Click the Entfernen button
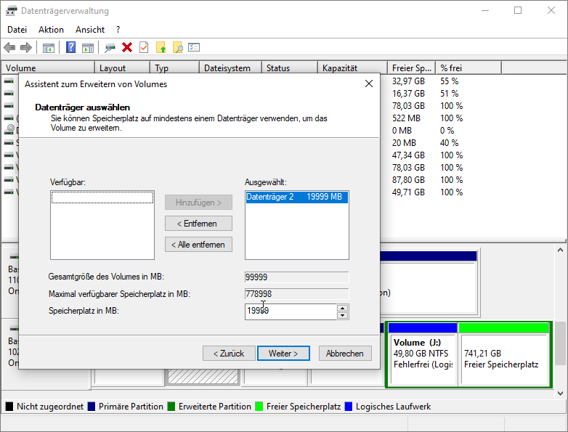The height and width of the screenshot is (432, 568). tap(198, 224)
